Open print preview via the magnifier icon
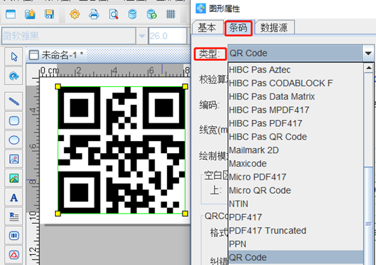The image size is (376, 265). click(x=113, y=14)
